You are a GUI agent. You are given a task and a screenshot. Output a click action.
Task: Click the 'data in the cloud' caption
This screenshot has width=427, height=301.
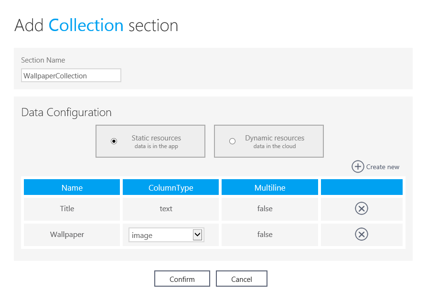(275, 146)
